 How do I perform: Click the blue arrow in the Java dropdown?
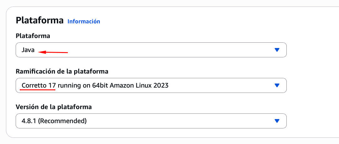click(276, 50)
